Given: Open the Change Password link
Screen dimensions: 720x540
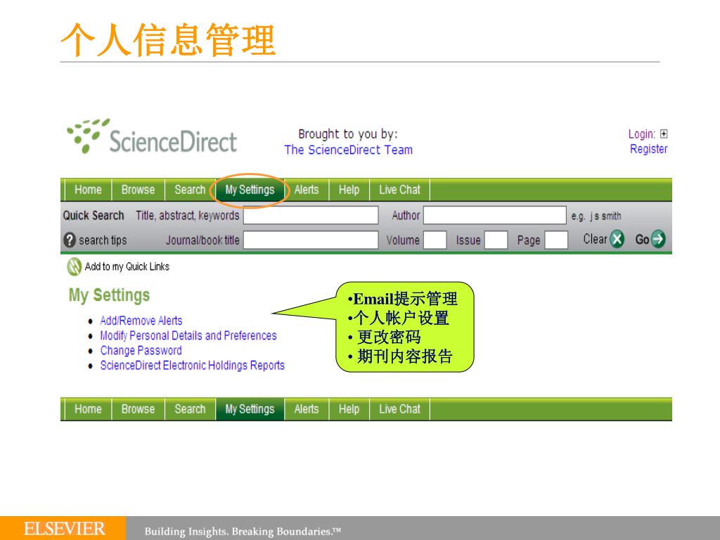Looking at the screenshot, I should (141, 350).
